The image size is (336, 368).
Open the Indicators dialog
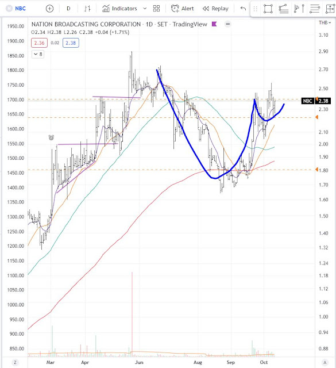(119, 9)
